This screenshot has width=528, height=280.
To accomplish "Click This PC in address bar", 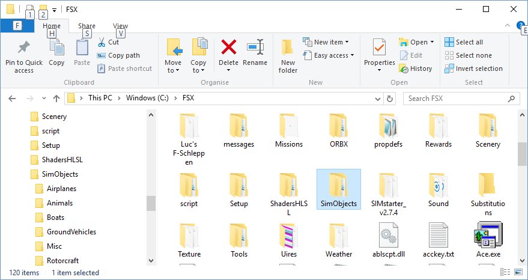I will coord(100,98).
